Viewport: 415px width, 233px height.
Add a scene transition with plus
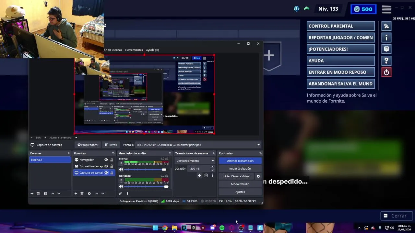pyautogui.click(x=199, y=175)
